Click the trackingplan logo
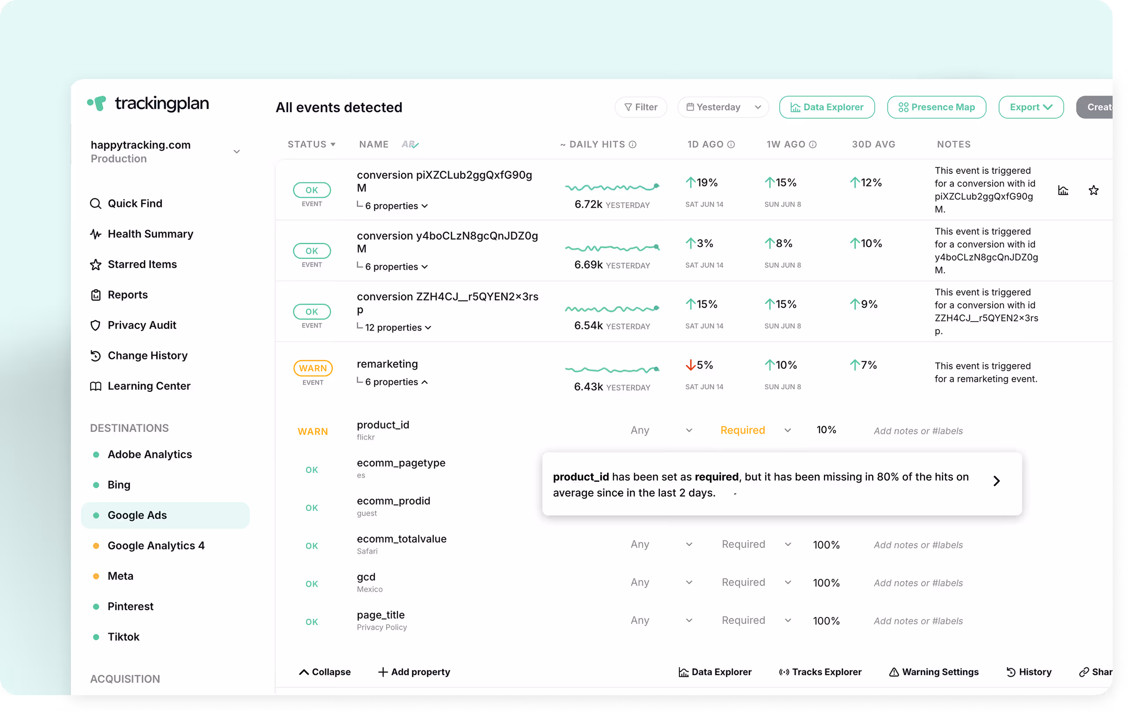Image resolution: width=1130 pixels, height=716 pixels. 148,103
